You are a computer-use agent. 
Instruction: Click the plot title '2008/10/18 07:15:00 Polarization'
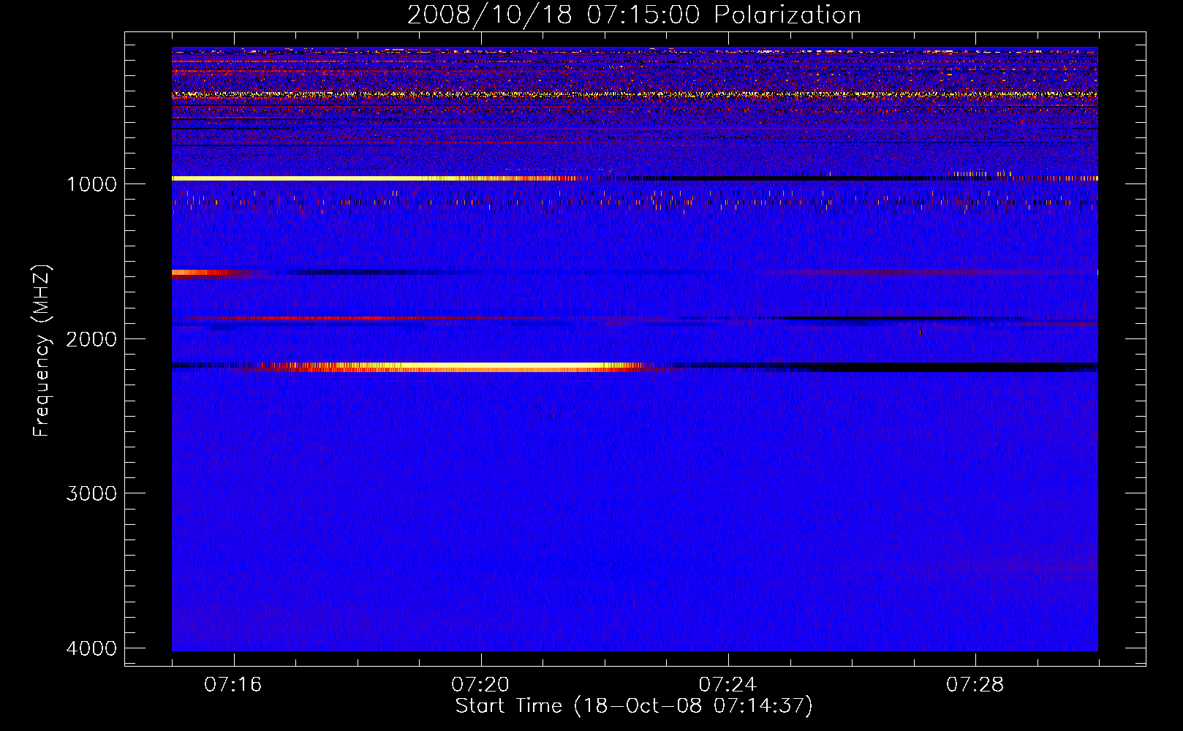pyautogui.click(x=634, y=15)
